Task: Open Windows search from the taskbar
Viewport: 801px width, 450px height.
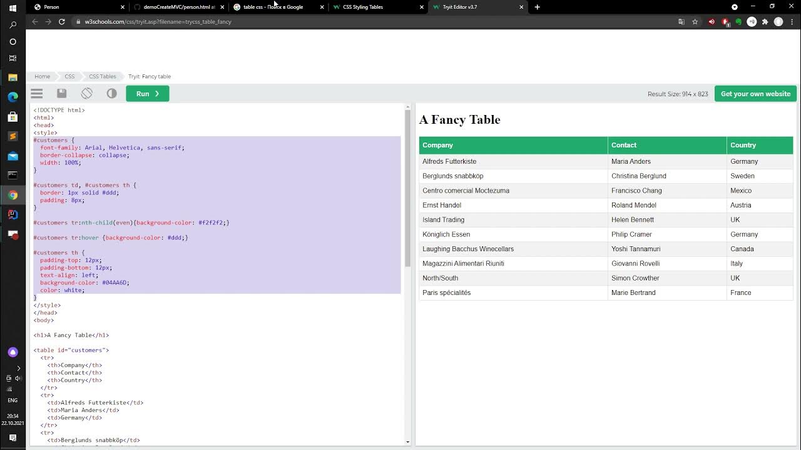Action: click(13, 25)
